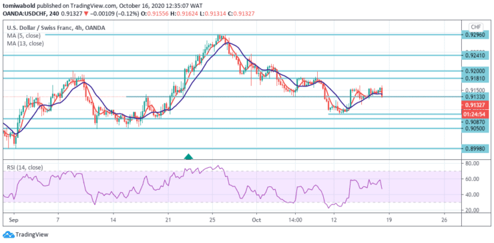Click the Oct date label on time axis
The height and width of the screenshot is (243, 494).
pyautogui.click(x=256, y=220)
